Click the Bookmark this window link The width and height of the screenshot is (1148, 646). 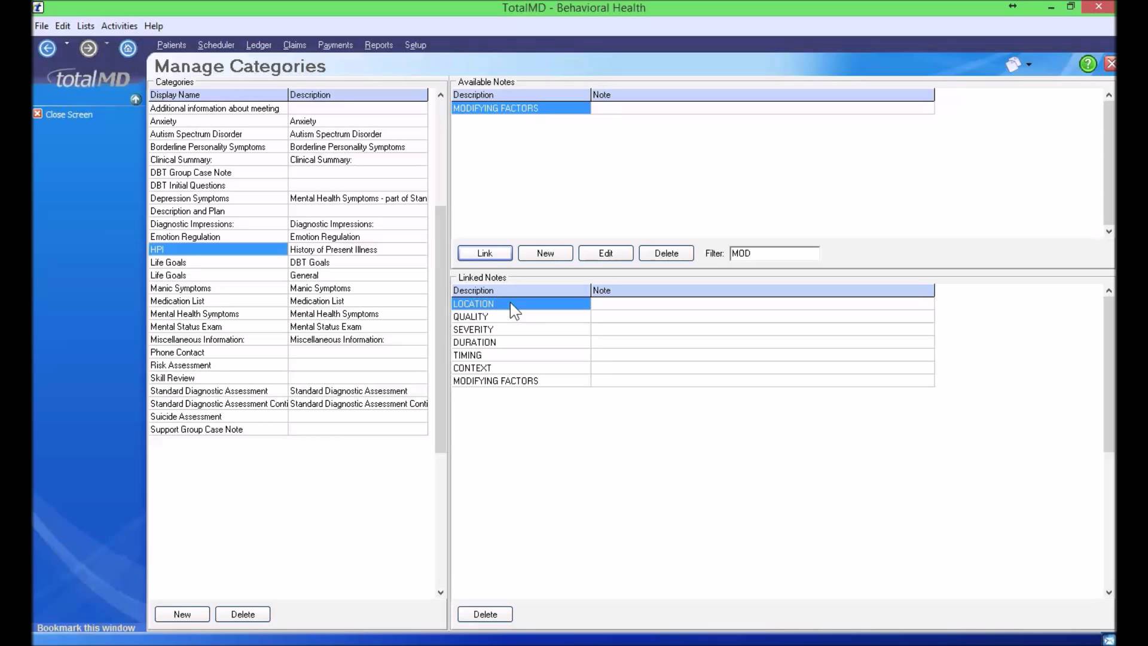[x=86, y=627]
